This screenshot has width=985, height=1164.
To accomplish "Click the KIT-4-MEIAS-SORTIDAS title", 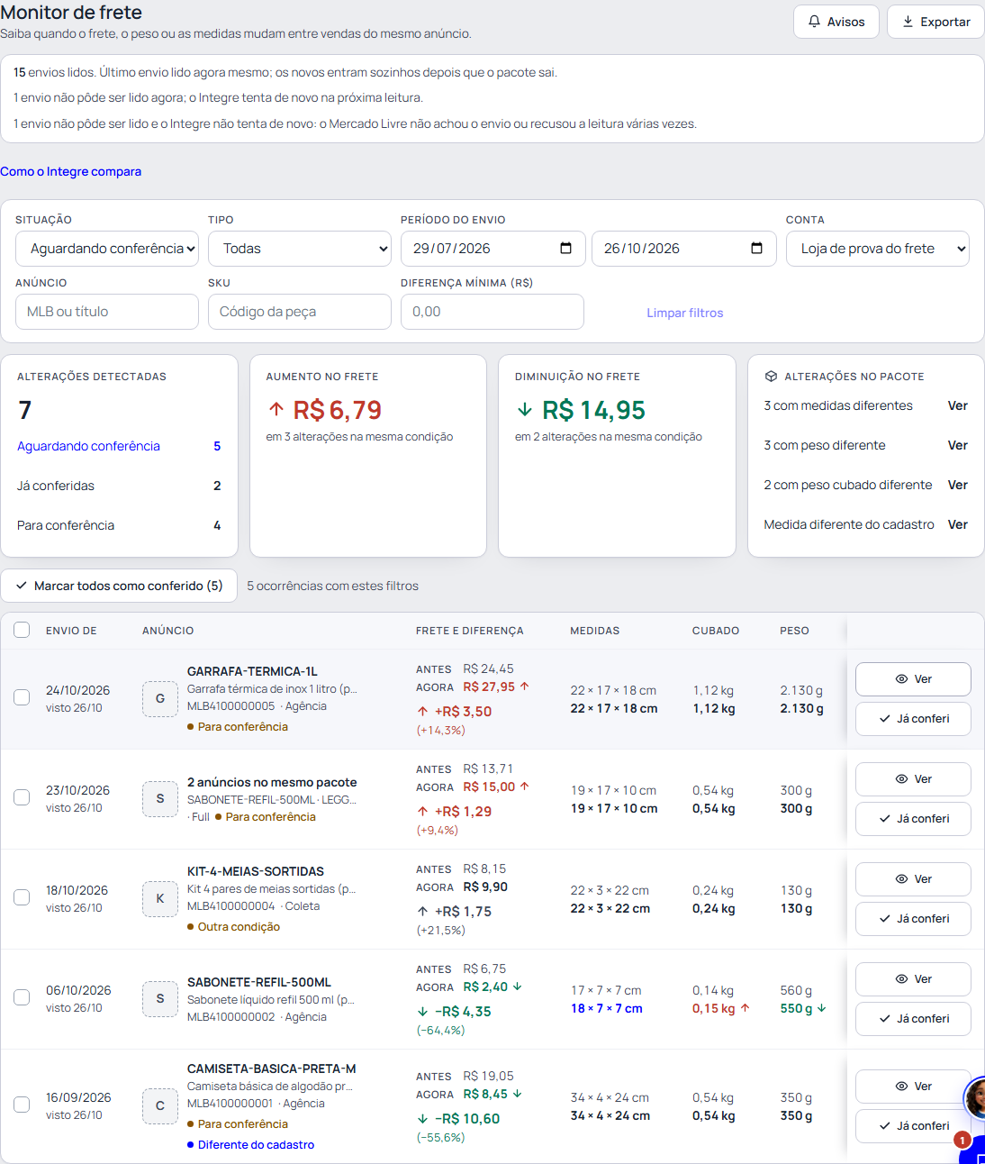I will [x=256, y=871].
